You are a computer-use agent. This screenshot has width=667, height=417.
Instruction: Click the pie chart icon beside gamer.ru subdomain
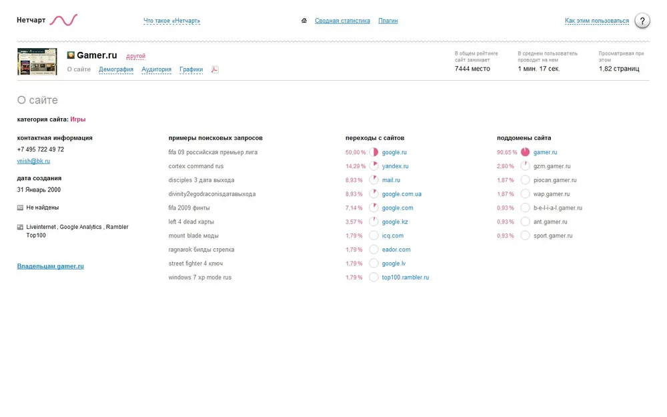(x=525, y=152)
